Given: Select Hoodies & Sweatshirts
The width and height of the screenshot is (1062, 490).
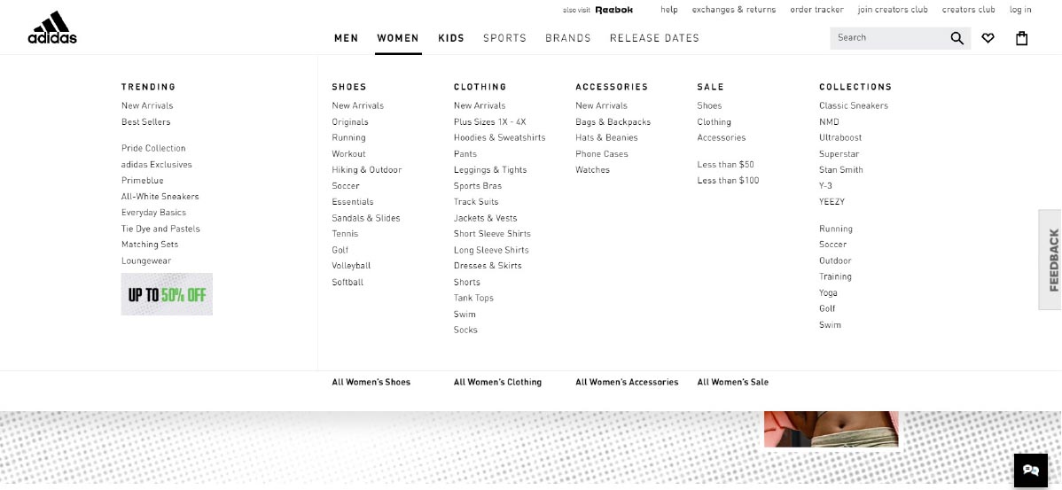Looking at the screenshot, I should [499, 137].
